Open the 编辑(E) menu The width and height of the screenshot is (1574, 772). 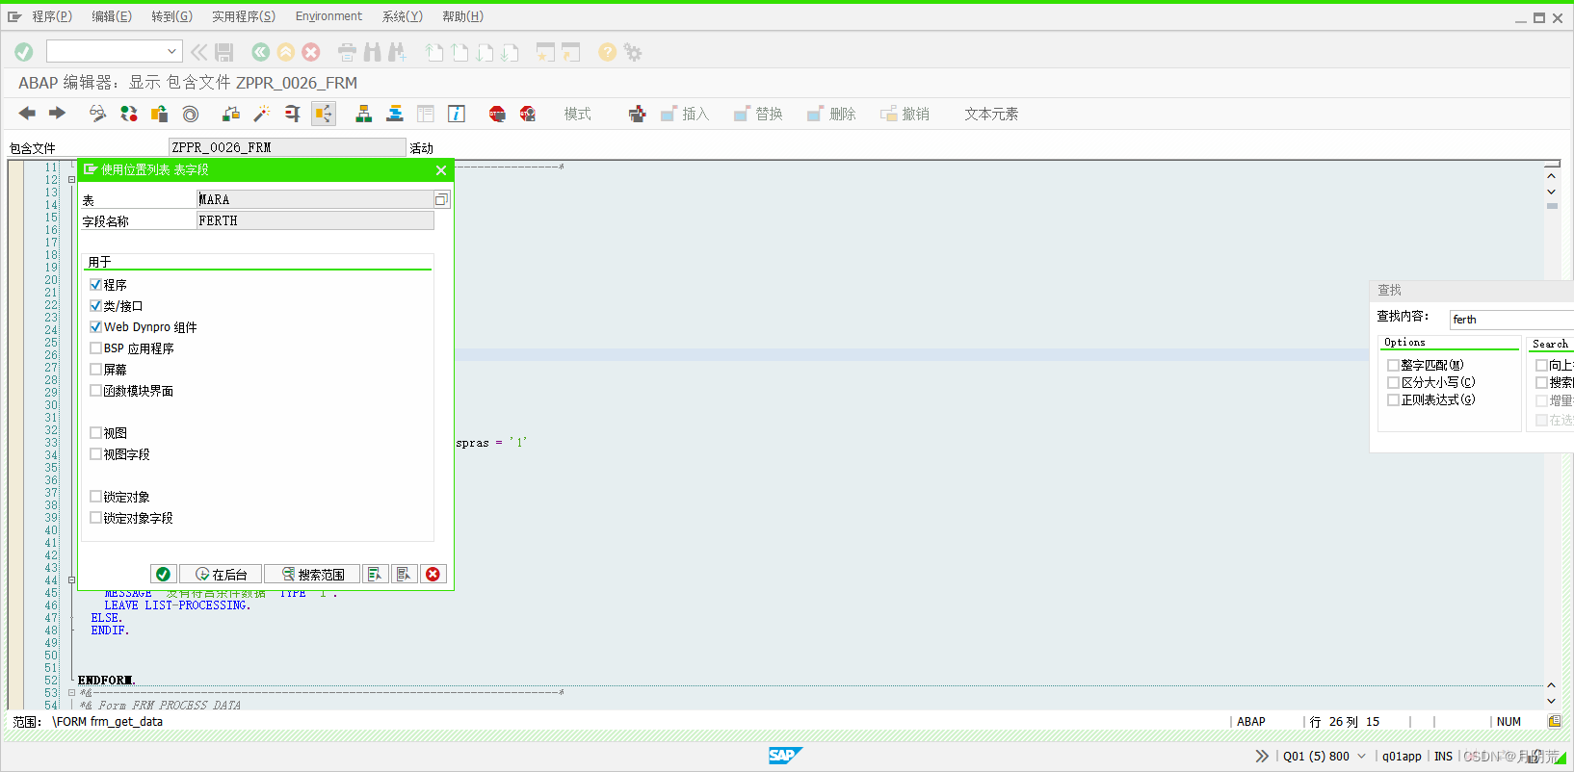point(112,16)
